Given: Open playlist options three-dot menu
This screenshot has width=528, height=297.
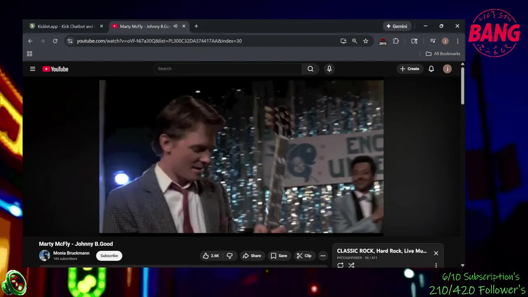Looking at the screenshot, I should (436, 265).
